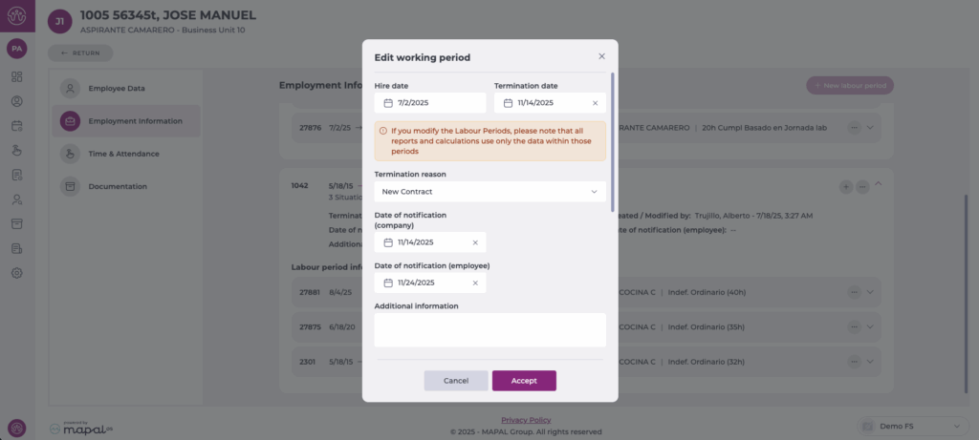The width and height of the screenshot is (979, 440).
Task: Clear the Termination date value
Action: coord(595,103)
